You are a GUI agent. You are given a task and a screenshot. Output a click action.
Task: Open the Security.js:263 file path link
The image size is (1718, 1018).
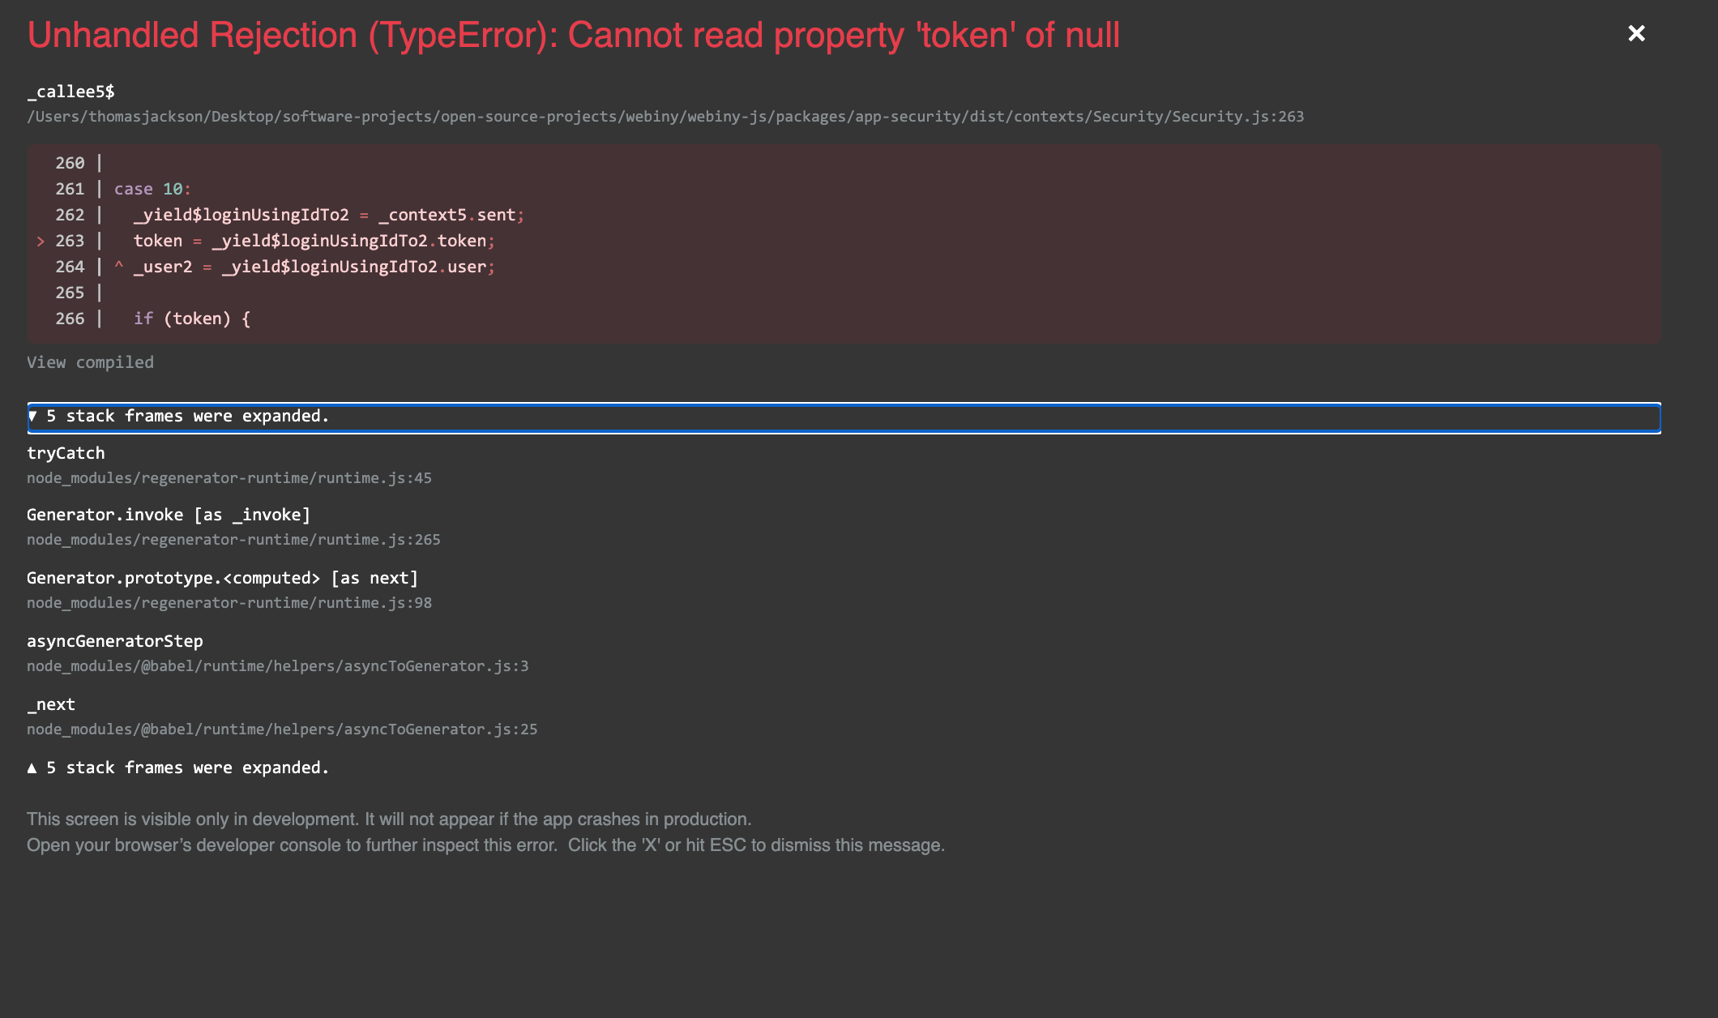coord(665,117)
